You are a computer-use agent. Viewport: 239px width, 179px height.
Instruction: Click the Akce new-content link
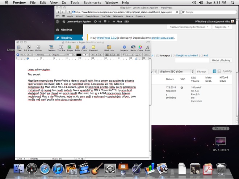[x=117, y=22]
